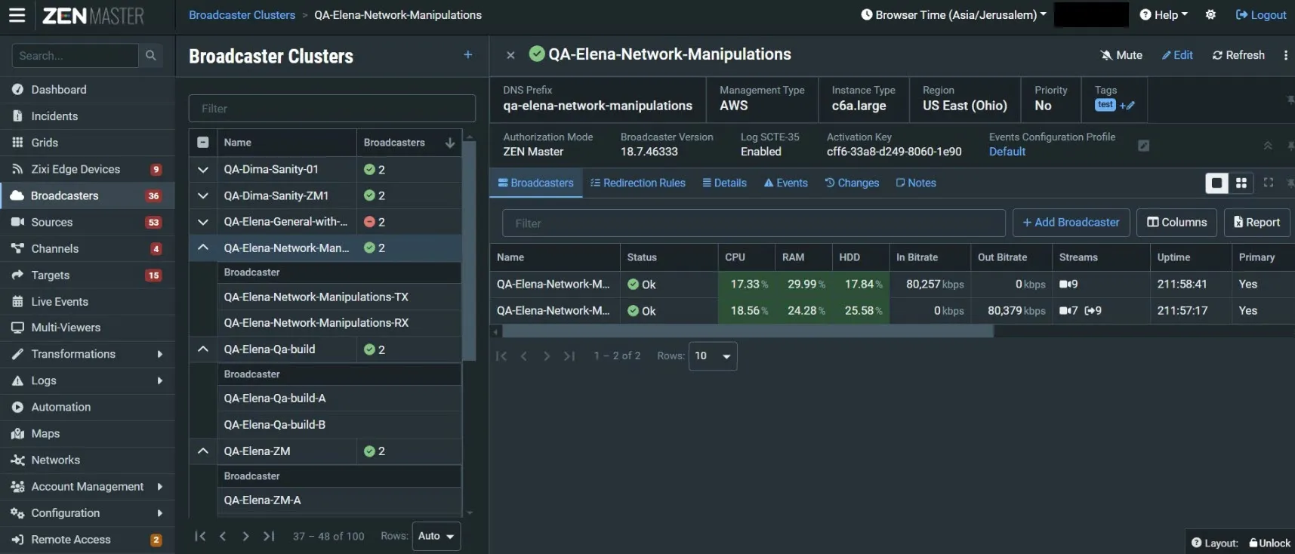This screenshot has width=1295, height=554.
Task: Toggle the select-all clusters checkbox
Action: 203,143
